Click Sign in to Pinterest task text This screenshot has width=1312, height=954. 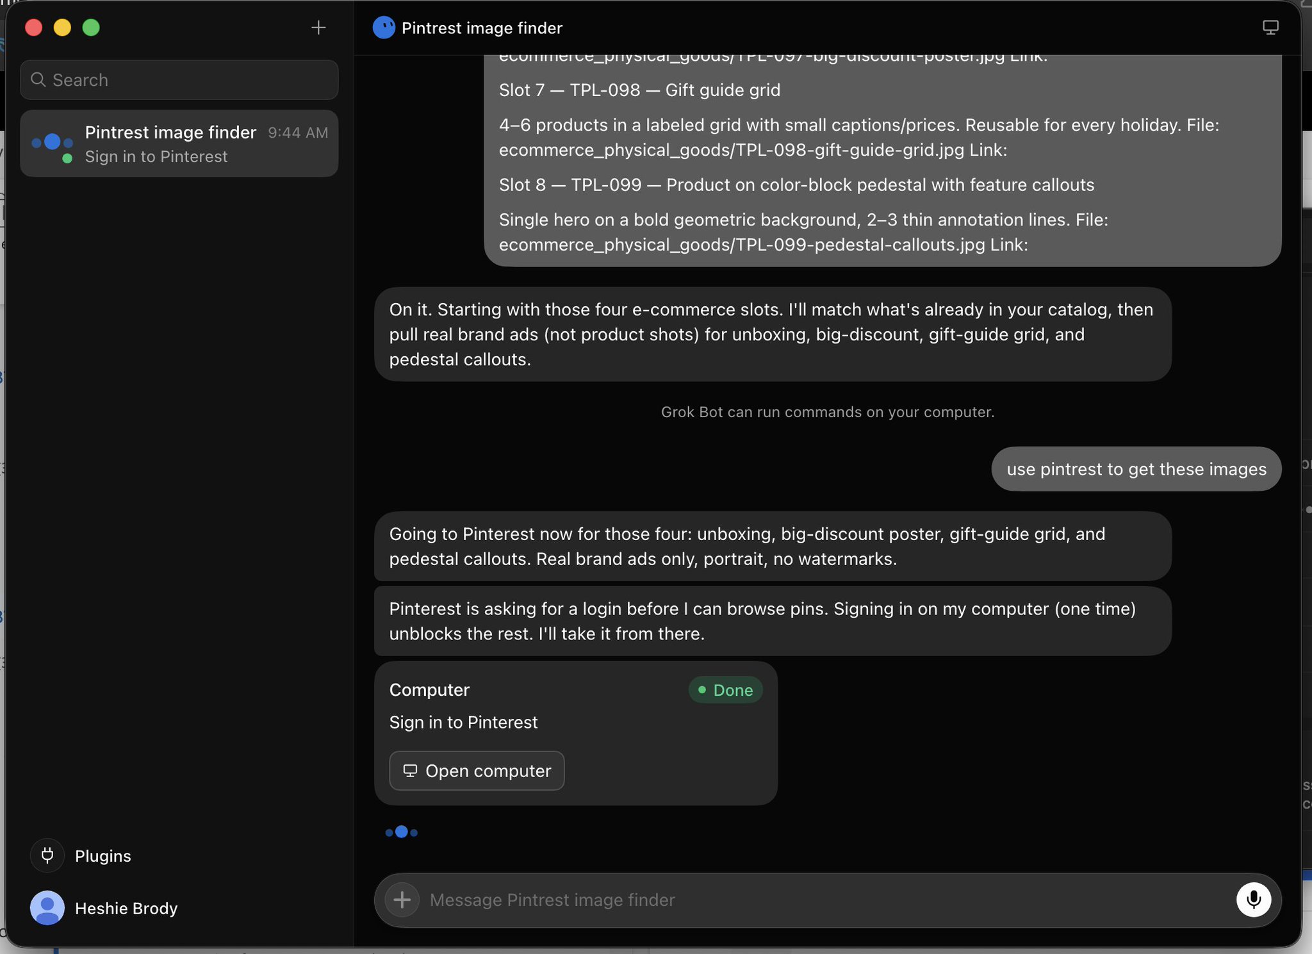[x=463, y=722]
